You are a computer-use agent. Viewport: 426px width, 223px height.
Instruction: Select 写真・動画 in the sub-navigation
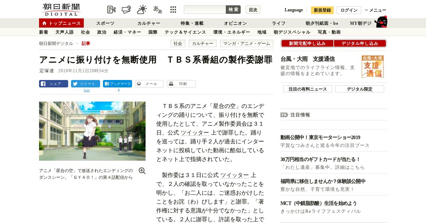coord(329,32)
